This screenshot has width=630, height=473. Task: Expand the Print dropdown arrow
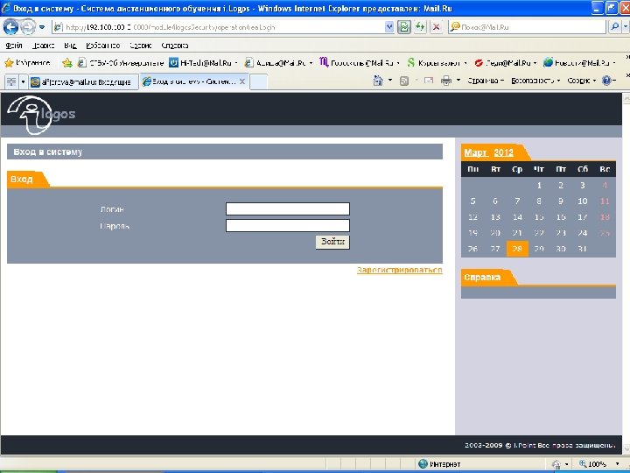458,81
